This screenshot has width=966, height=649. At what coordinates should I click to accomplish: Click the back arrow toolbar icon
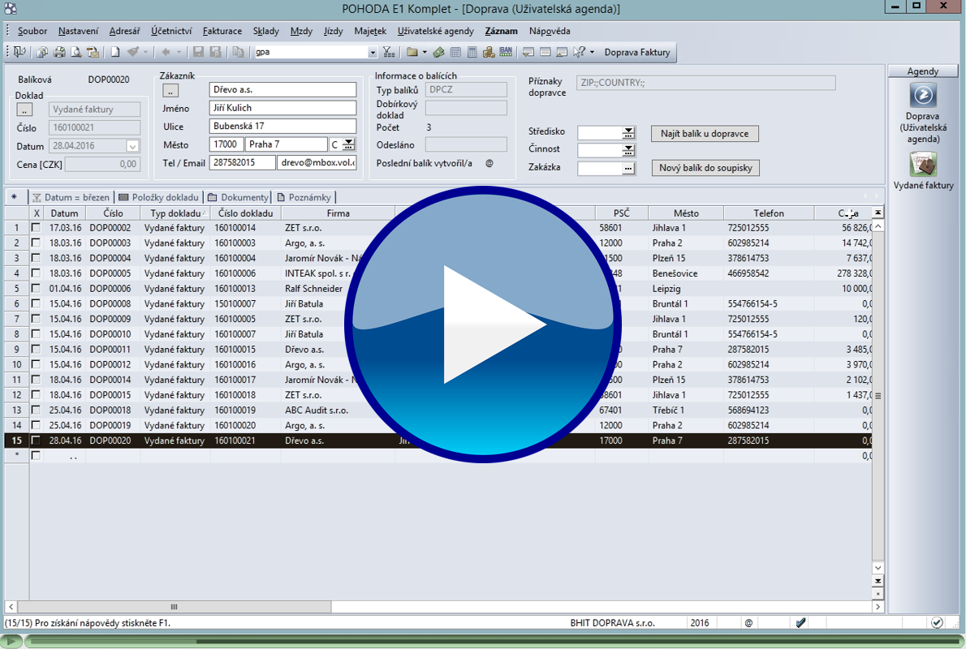(x=166, y=53)
